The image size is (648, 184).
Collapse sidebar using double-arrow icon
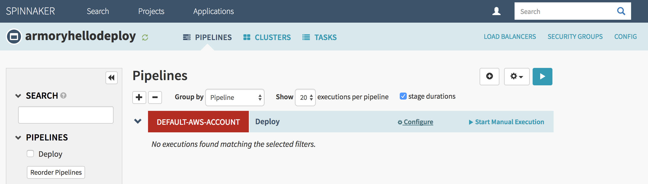click(x=111, y=78)
